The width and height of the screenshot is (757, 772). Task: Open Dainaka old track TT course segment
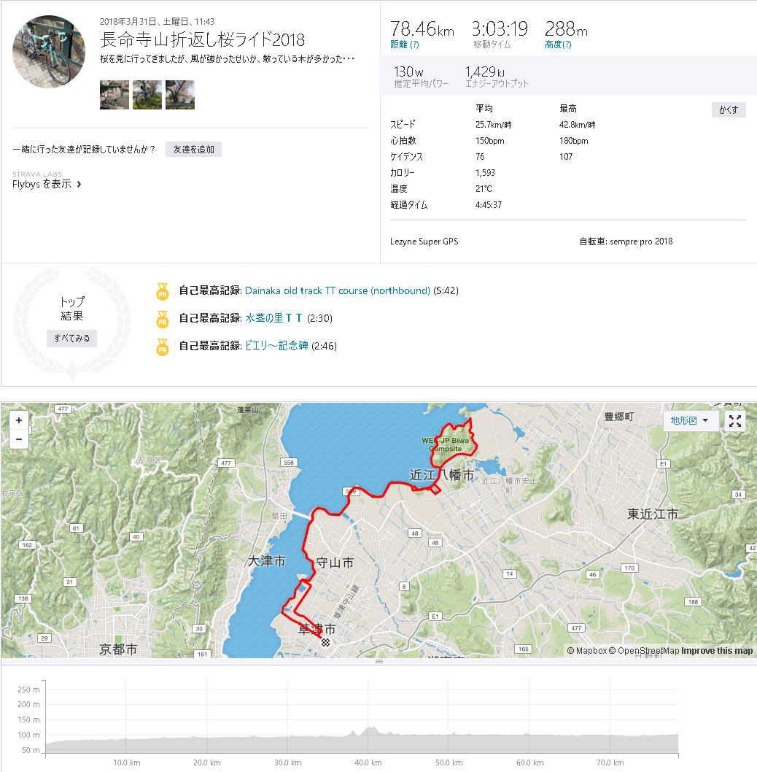click(x=337, y=290)
